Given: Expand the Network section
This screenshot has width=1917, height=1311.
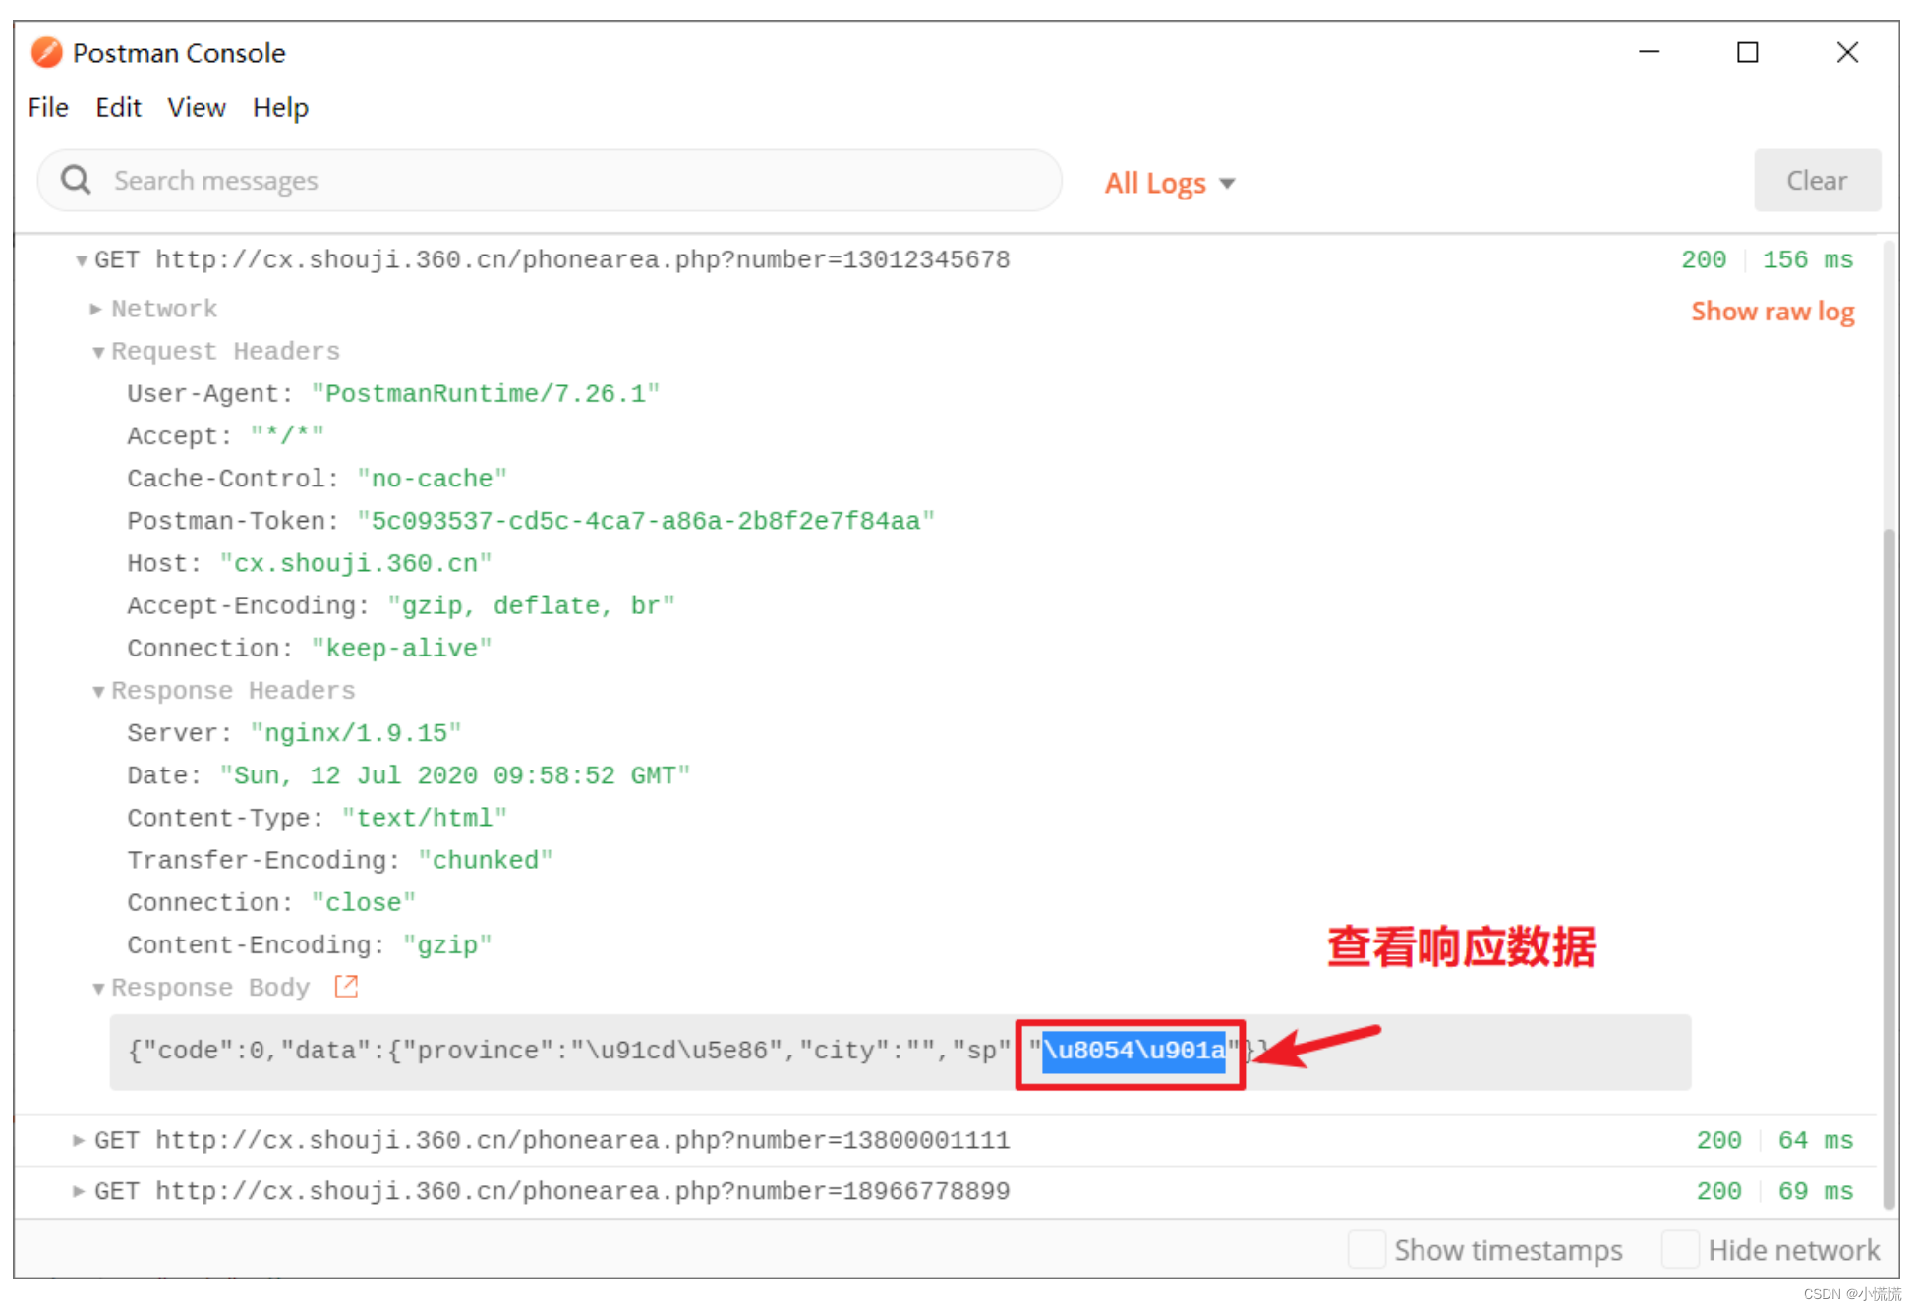Looking at the screenshot, I should (96, 309).
